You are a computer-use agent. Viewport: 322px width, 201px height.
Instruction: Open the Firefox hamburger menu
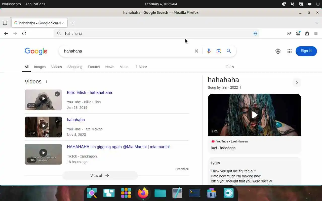(316, 33)
